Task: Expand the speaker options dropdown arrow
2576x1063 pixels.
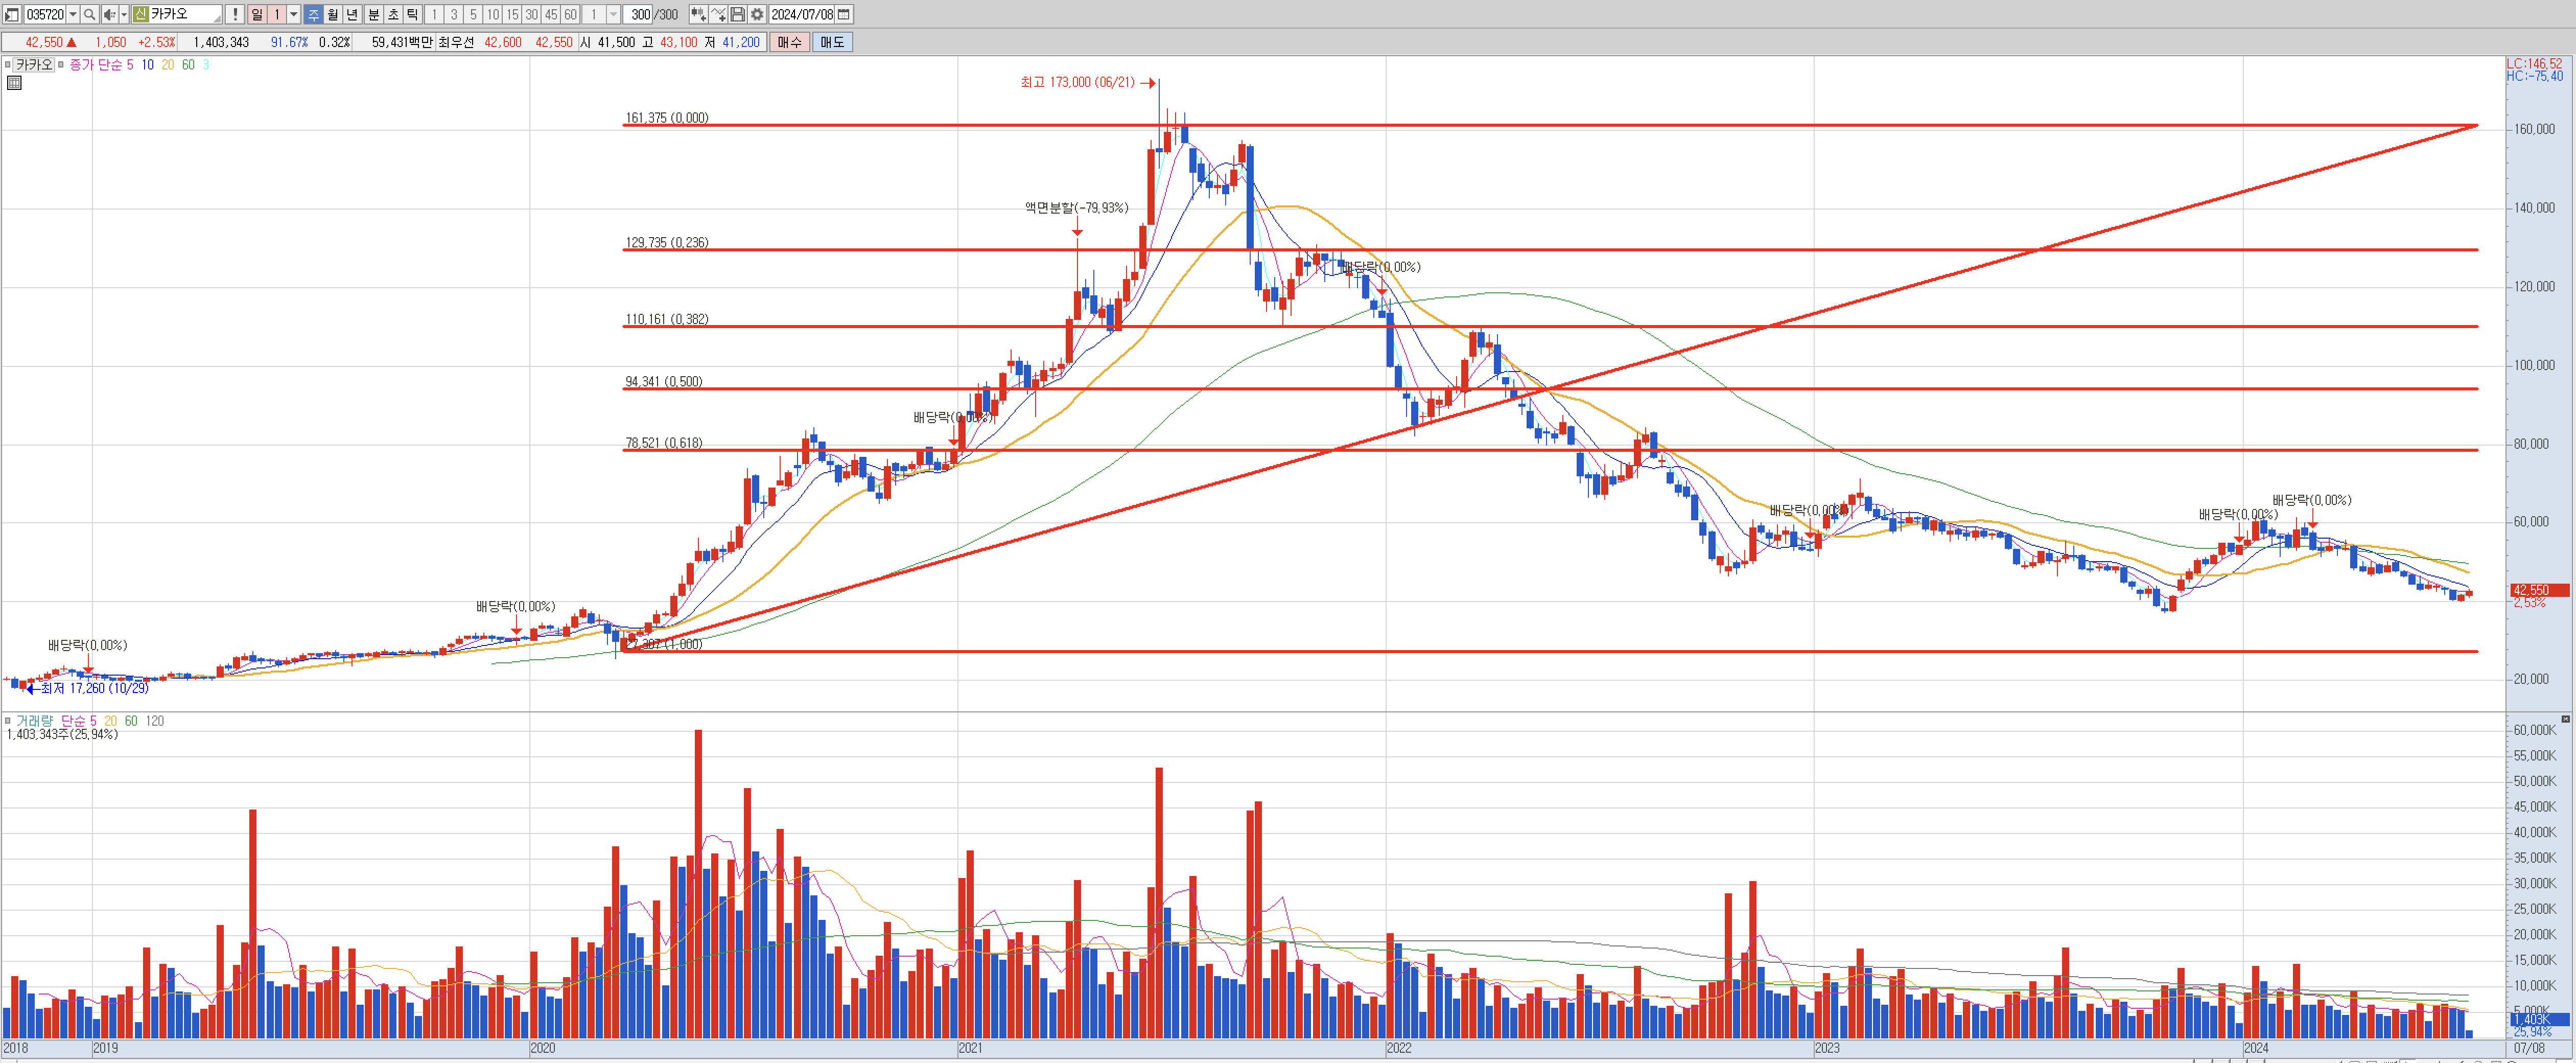Action: click(x=123, y=14)
